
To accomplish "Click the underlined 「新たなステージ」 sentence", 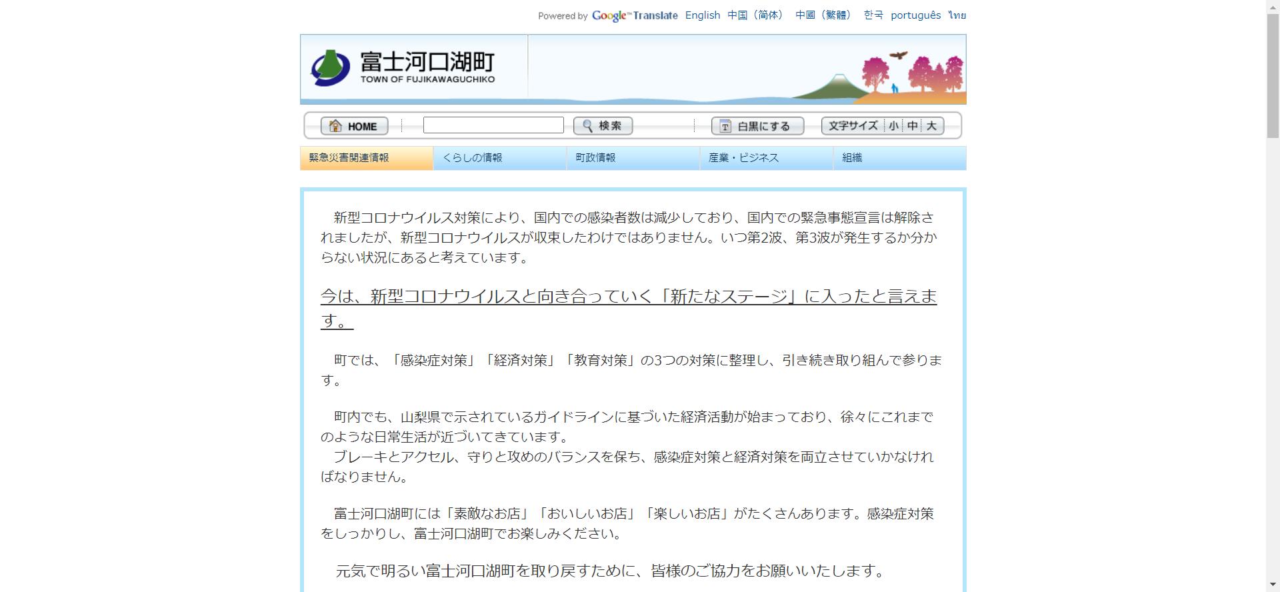I will [x=629, y=309].
